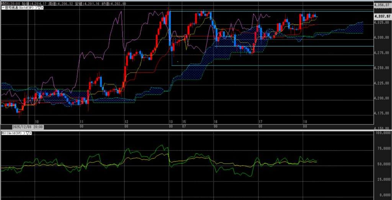Image resolution: width=392 pixels, height=200 pixels.
Task: Select the 4,356.37 cursor price label
Action: coord(382,5)
